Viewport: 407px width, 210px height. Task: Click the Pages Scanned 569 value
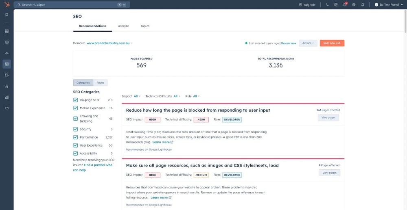click(142, 65)
